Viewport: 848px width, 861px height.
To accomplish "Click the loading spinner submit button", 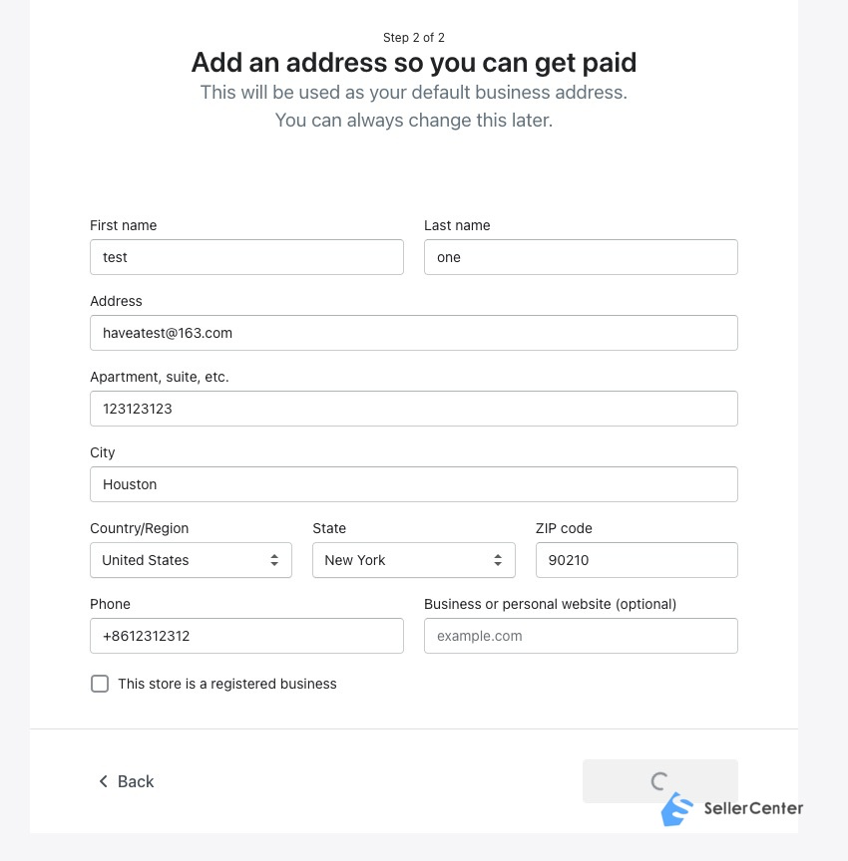I will pos(660,781).
